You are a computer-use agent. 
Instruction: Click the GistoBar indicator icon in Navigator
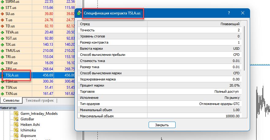point(17,119)
